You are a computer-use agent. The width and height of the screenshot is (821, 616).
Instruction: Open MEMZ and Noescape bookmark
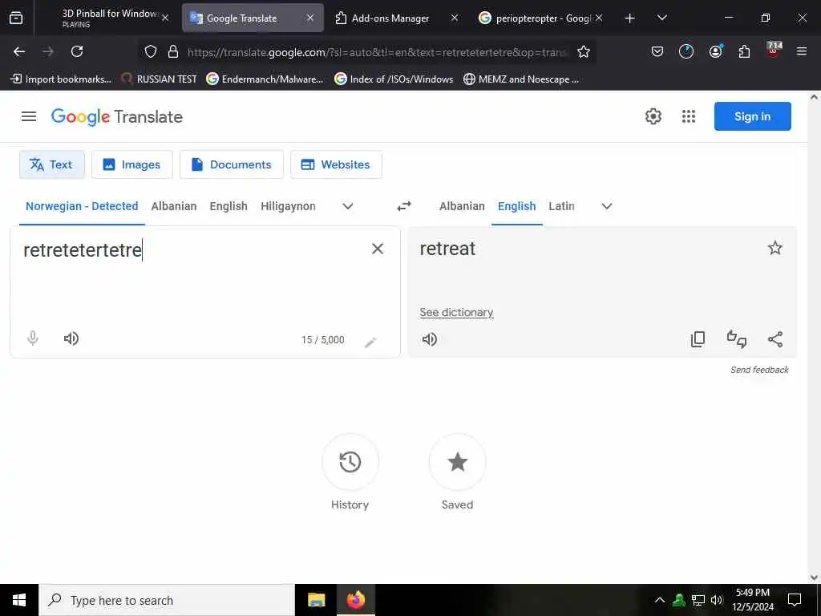[521, 79]
